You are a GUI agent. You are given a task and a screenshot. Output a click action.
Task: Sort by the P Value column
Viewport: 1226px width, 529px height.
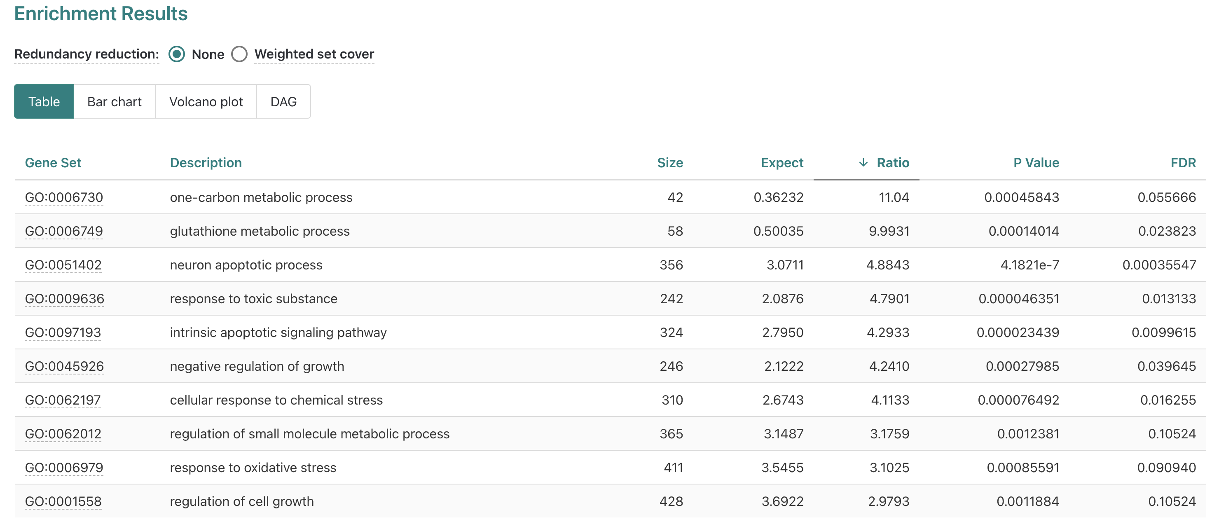[1036, 163]
